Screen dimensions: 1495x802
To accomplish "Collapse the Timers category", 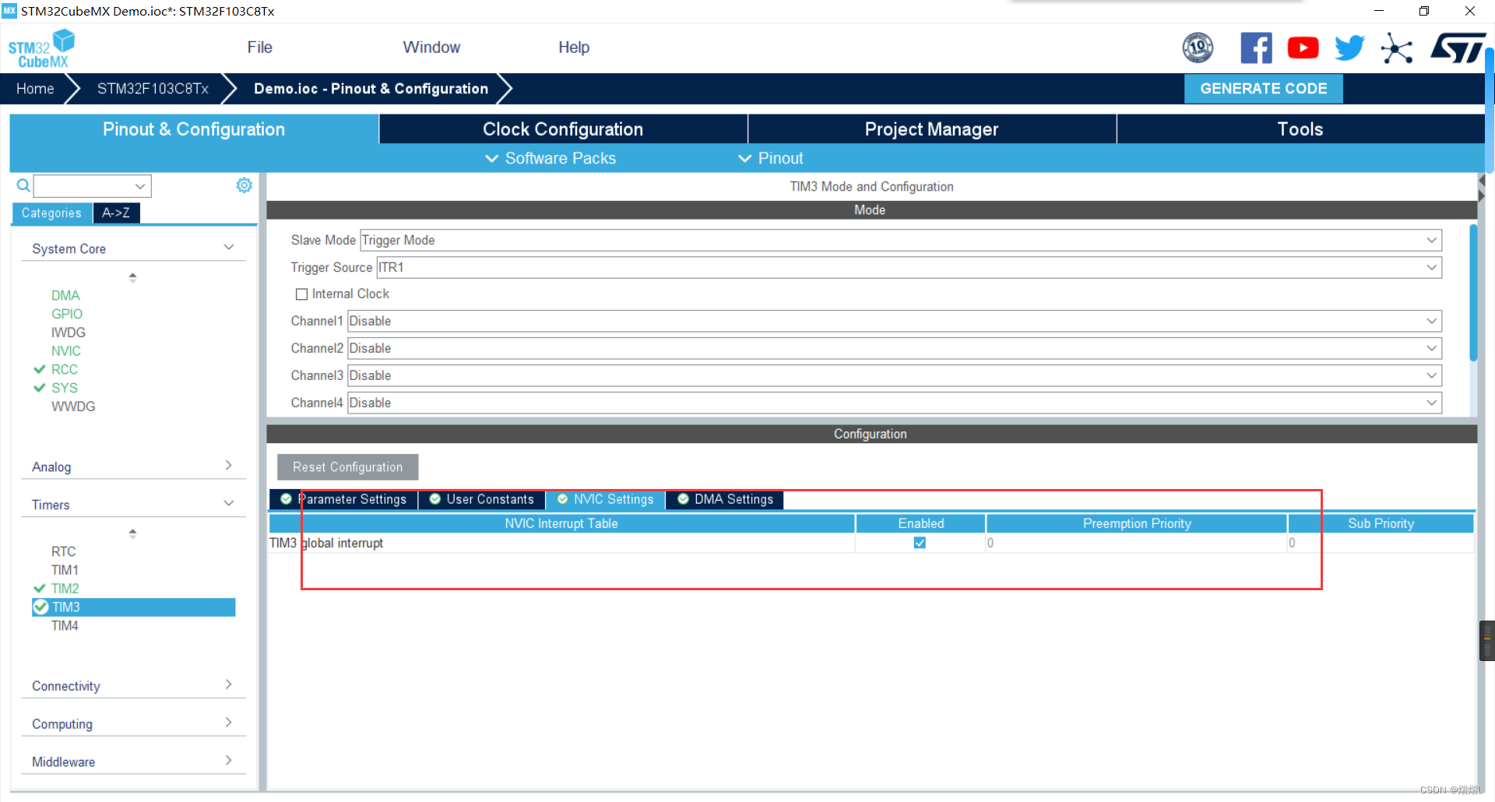I will [132, 505].
